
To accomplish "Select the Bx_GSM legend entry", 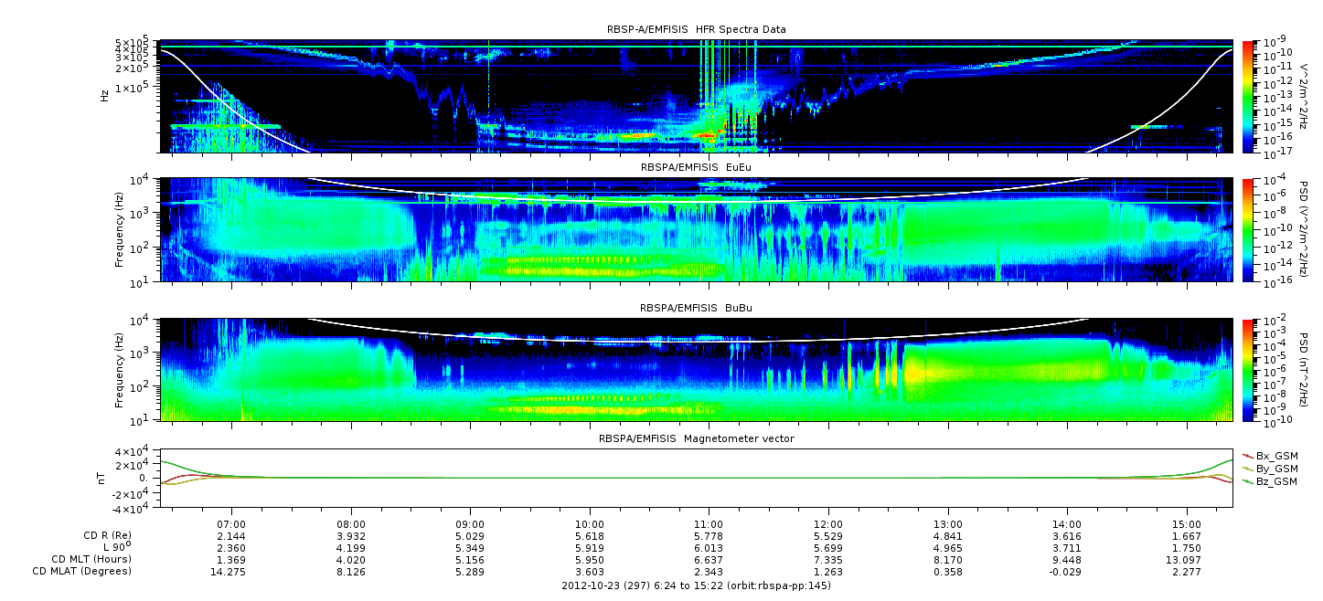I will click(1275, 456).
